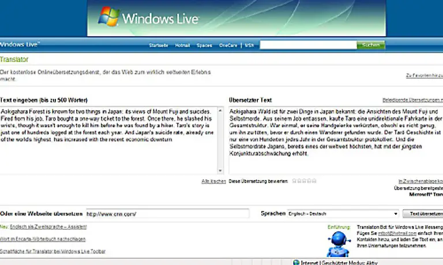443x265 pixels.
Task: Click the green Suchen search button
Action: (371, 45)
